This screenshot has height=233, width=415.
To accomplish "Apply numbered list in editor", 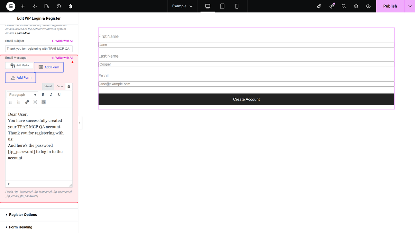I will (19, 102).
